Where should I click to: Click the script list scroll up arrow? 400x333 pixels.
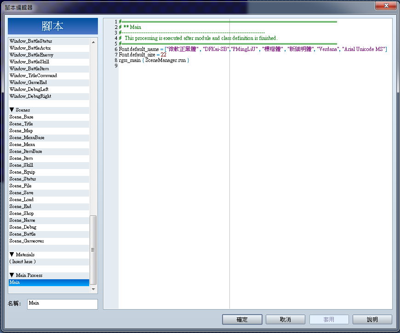click(x=93, y=42)
